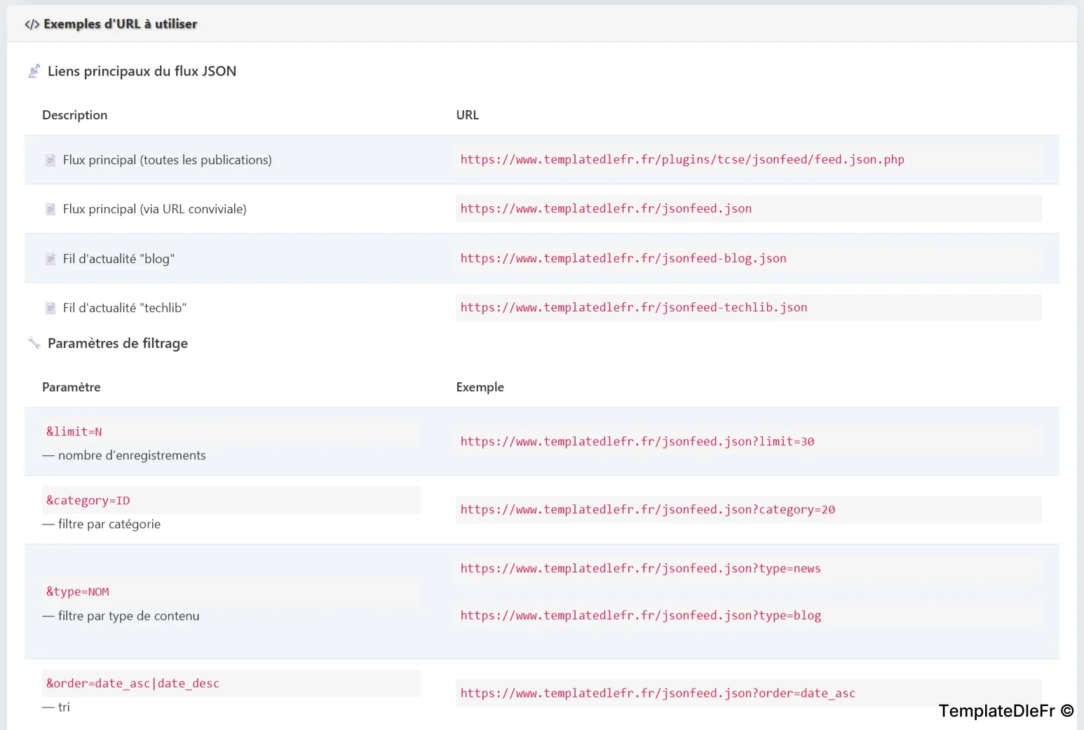Click the Paramètres de filtrage heading
Image resolution: width=1084 pixels, height=730 pixels.
pyautogui.click(x=118, y=343)
